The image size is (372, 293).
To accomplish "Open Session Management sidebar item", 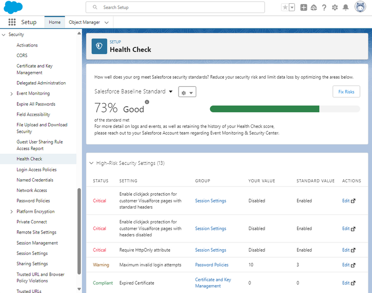I will [37, 243].
